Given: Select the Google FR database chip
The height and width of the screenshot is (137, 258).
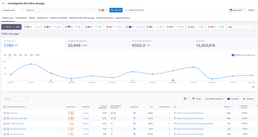Looking at the screenshot, I should point(93,27).
